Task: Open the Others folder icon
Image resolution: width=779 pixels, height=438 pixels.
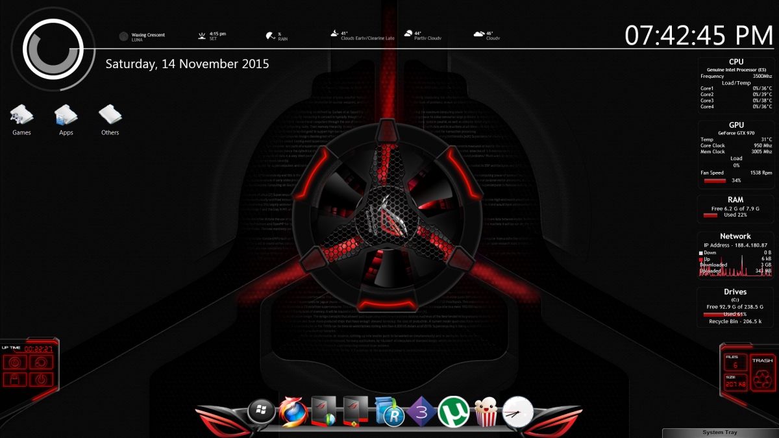Action: (x=110, y=115)
